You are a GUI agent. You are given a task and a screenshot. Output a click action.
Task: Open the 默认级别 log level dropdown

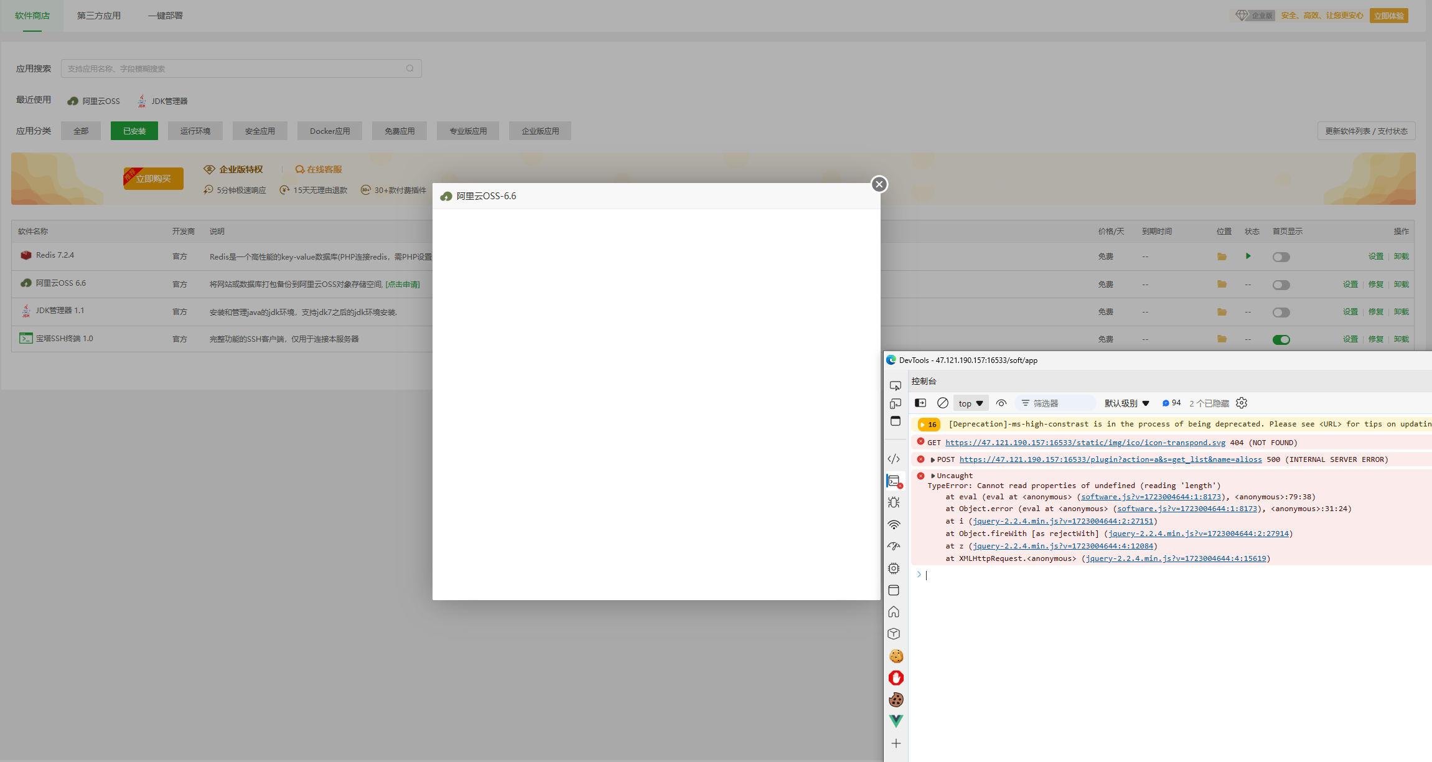[x=1127, y=403]
